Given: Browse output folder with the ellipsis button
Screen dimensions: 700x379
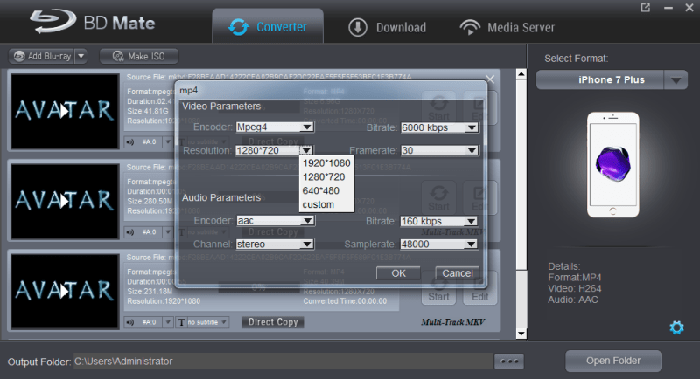Looking at the screenshot, I should 509,362.
